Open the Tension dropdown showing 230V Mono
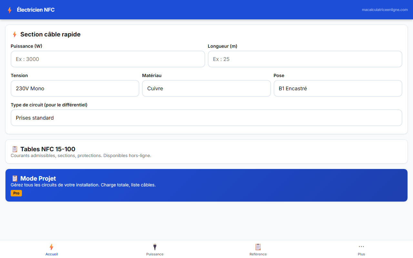The image size is (413, 258). (x=75, y=88)
